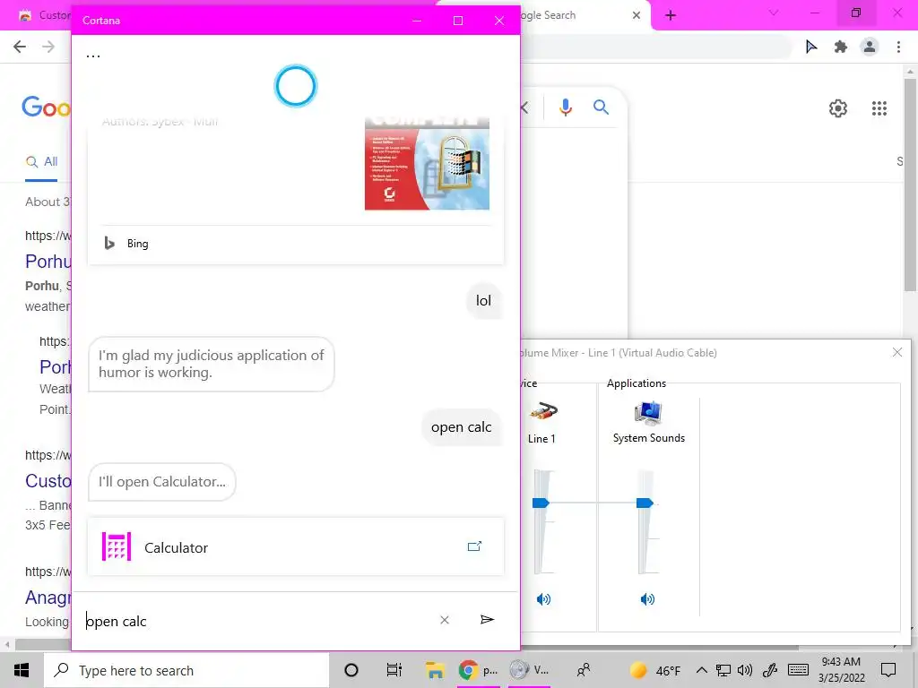Mute the Line 1 device
Image resolution: width=918 pixels, height=688 pixels.
tap(543, 599)
